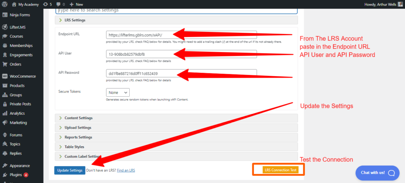Open the comments bubble icon

tap(59, 4)
